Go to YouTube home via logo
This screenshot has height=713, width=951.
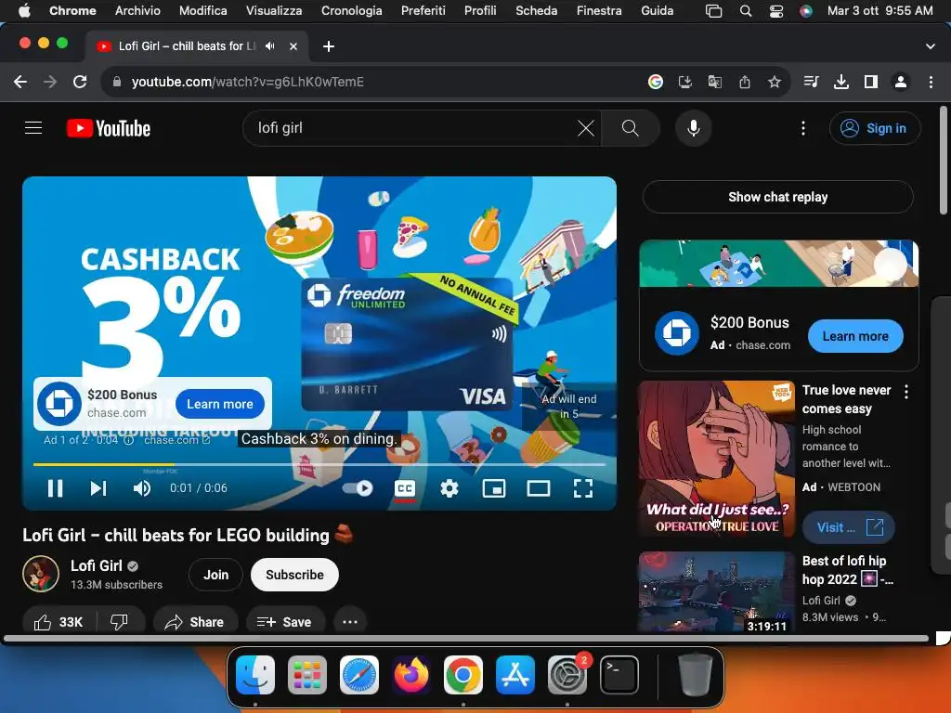coord(109,128)
